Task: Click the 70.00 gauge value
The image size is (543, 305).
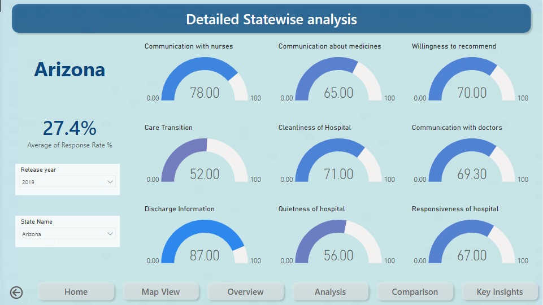Action: tap(472, 93)
